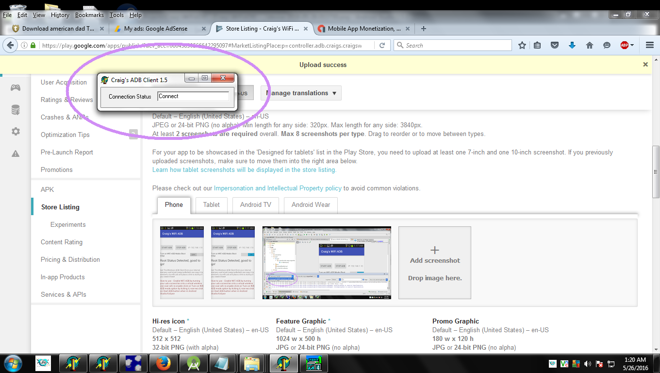Open Learn how tablet screenshots are displayed link
The width and height of the screenshot is (660, 373).
[244, 170]
